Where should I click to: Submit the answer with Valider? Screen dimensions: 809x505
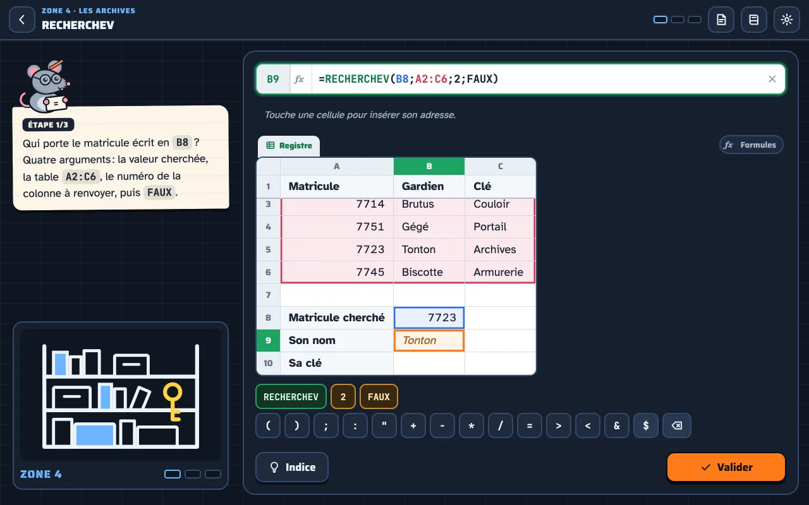click(726, 467)
